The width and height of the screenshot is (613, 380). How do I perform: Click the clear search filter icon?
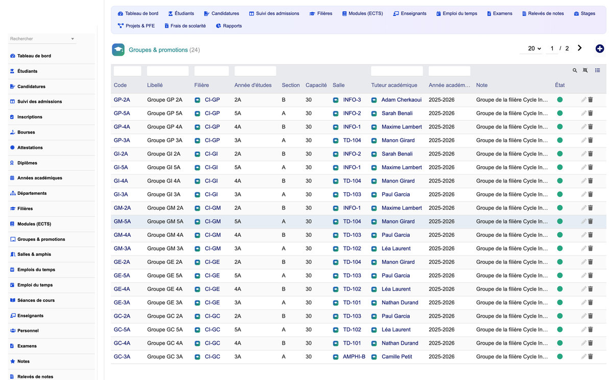585,71
